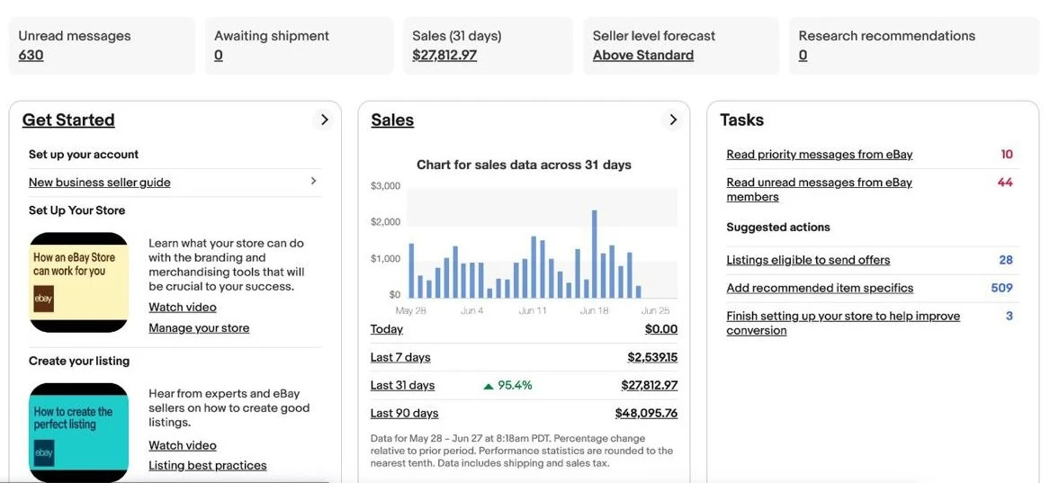Screen dimensions: 1050x483
Task: Open Research recommendations count
Action: (803, 55)
